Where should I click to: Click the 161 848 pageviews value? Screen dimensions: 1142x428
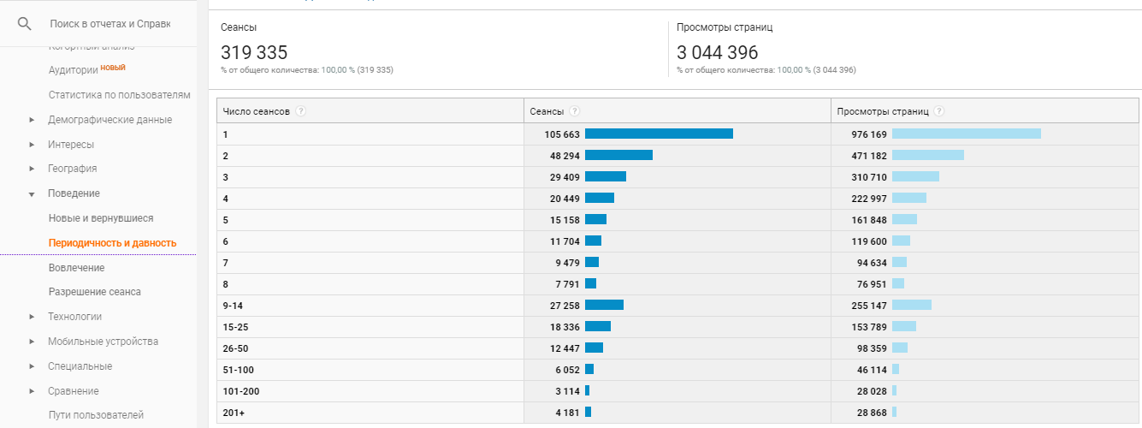click(x=869, y=220)
